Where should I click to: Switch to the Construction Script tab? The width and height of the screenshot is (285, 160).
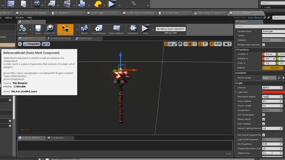(61, 39)
